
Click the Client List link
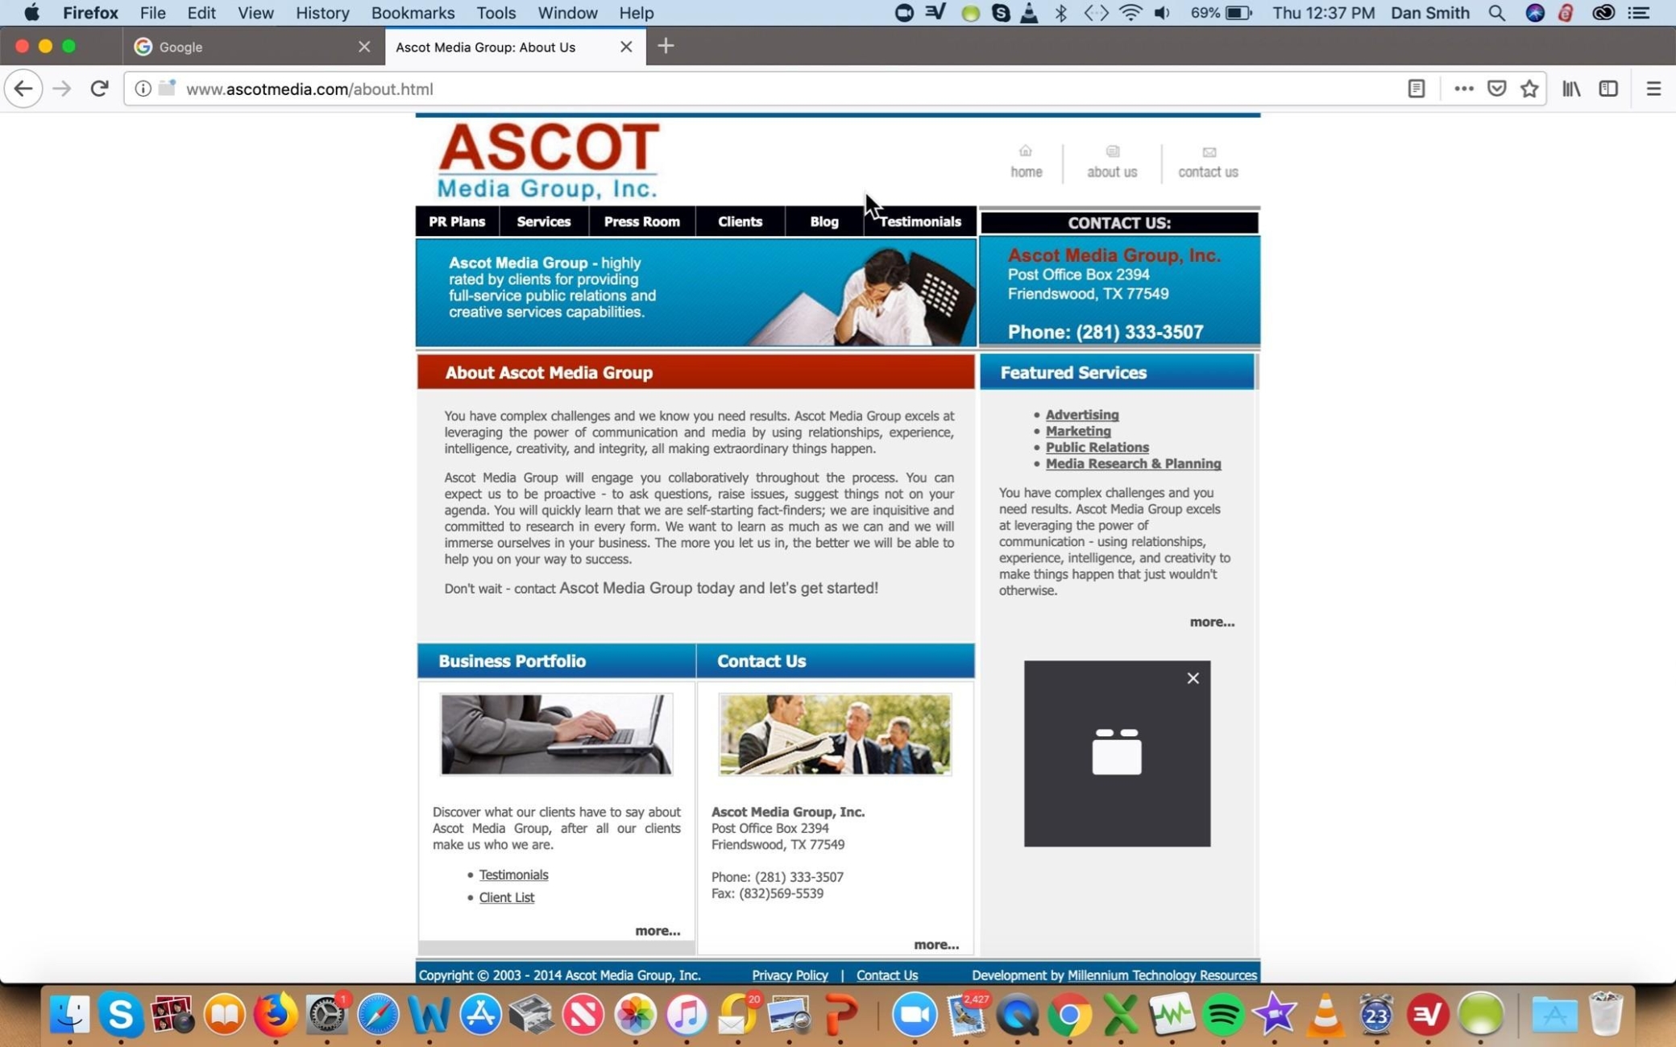click(506, 897)
